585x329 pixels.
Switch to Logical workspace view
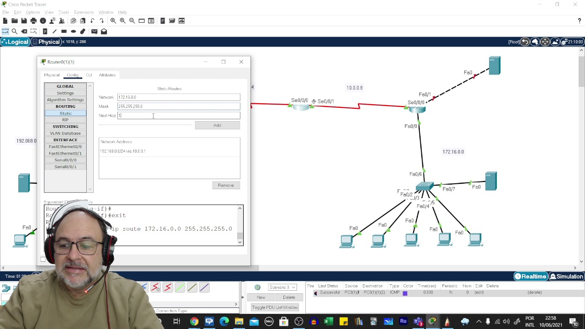15,42
